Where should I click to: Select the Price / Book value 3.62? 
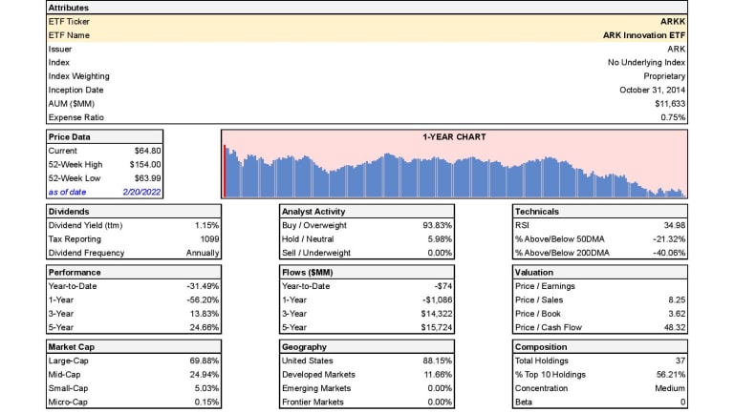[678, 314]
